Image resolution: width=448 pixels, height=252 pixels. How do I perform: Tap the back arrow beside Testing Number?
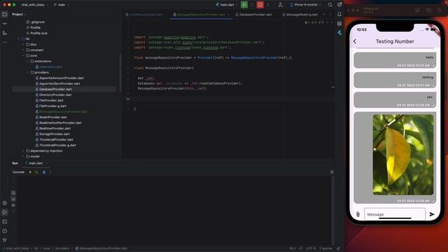pos(355,41)
